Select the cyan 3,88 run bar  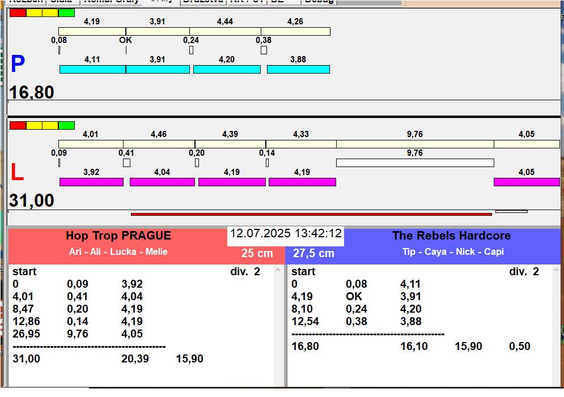(298, 69)
